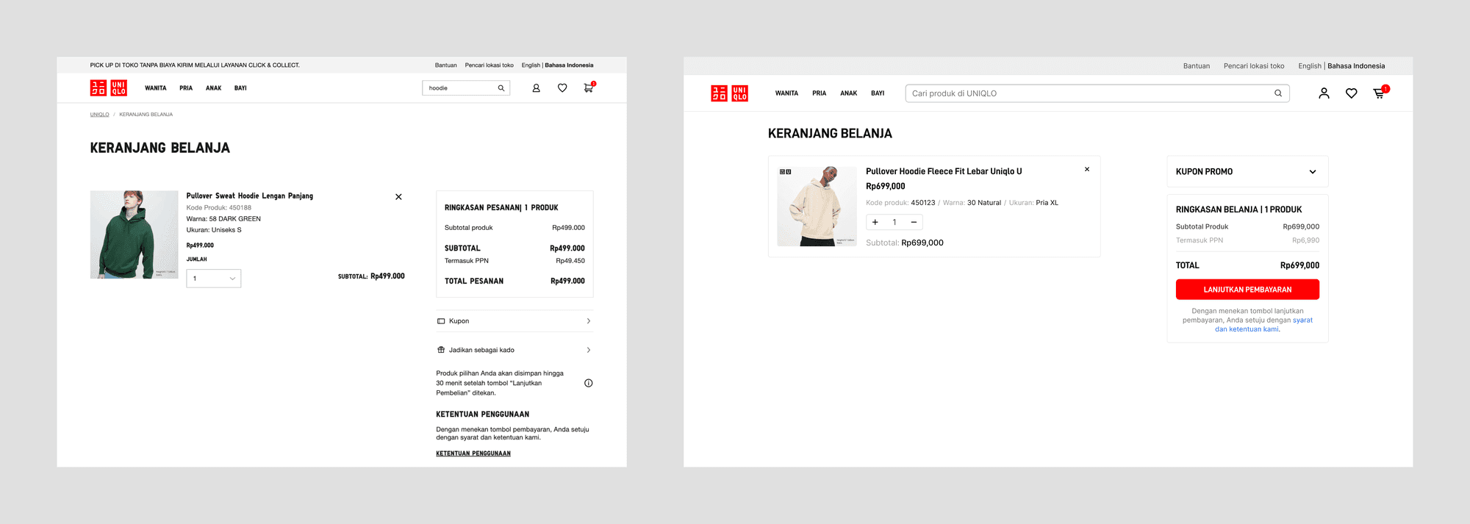Open syarat dan ketentuan kami link
The width and height of the screenshot is (1470, 524).
tap(1263, 325)
